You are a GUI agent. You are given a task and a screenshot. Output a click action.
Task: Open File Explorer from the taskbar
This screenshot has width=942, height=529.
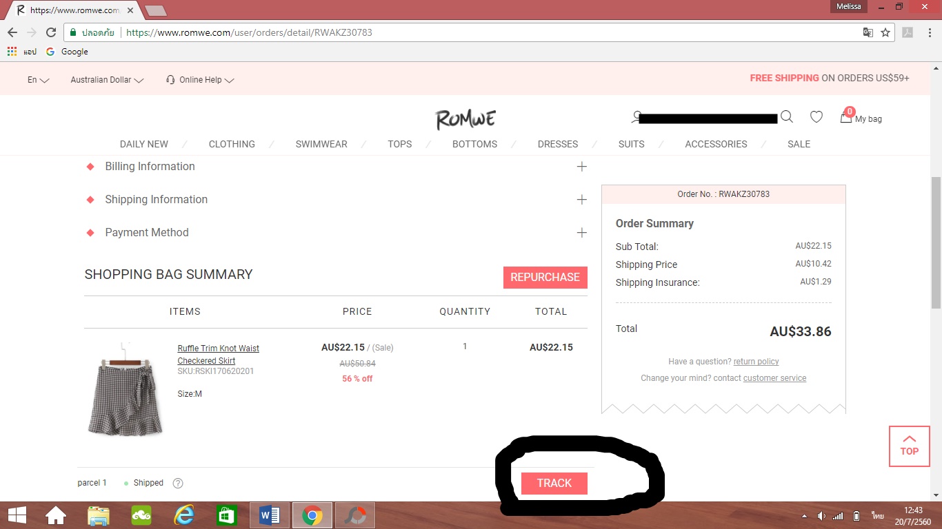click(99, 515)
